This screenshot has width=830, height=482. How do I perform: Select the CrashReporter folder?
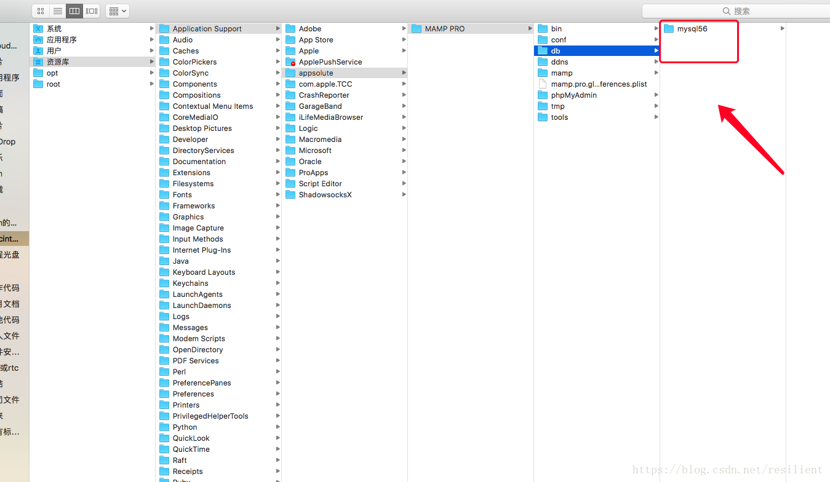345,95
